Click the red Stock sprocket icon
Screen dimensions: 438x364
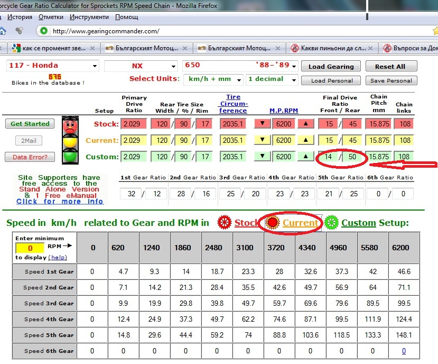(x=225, y=223)
